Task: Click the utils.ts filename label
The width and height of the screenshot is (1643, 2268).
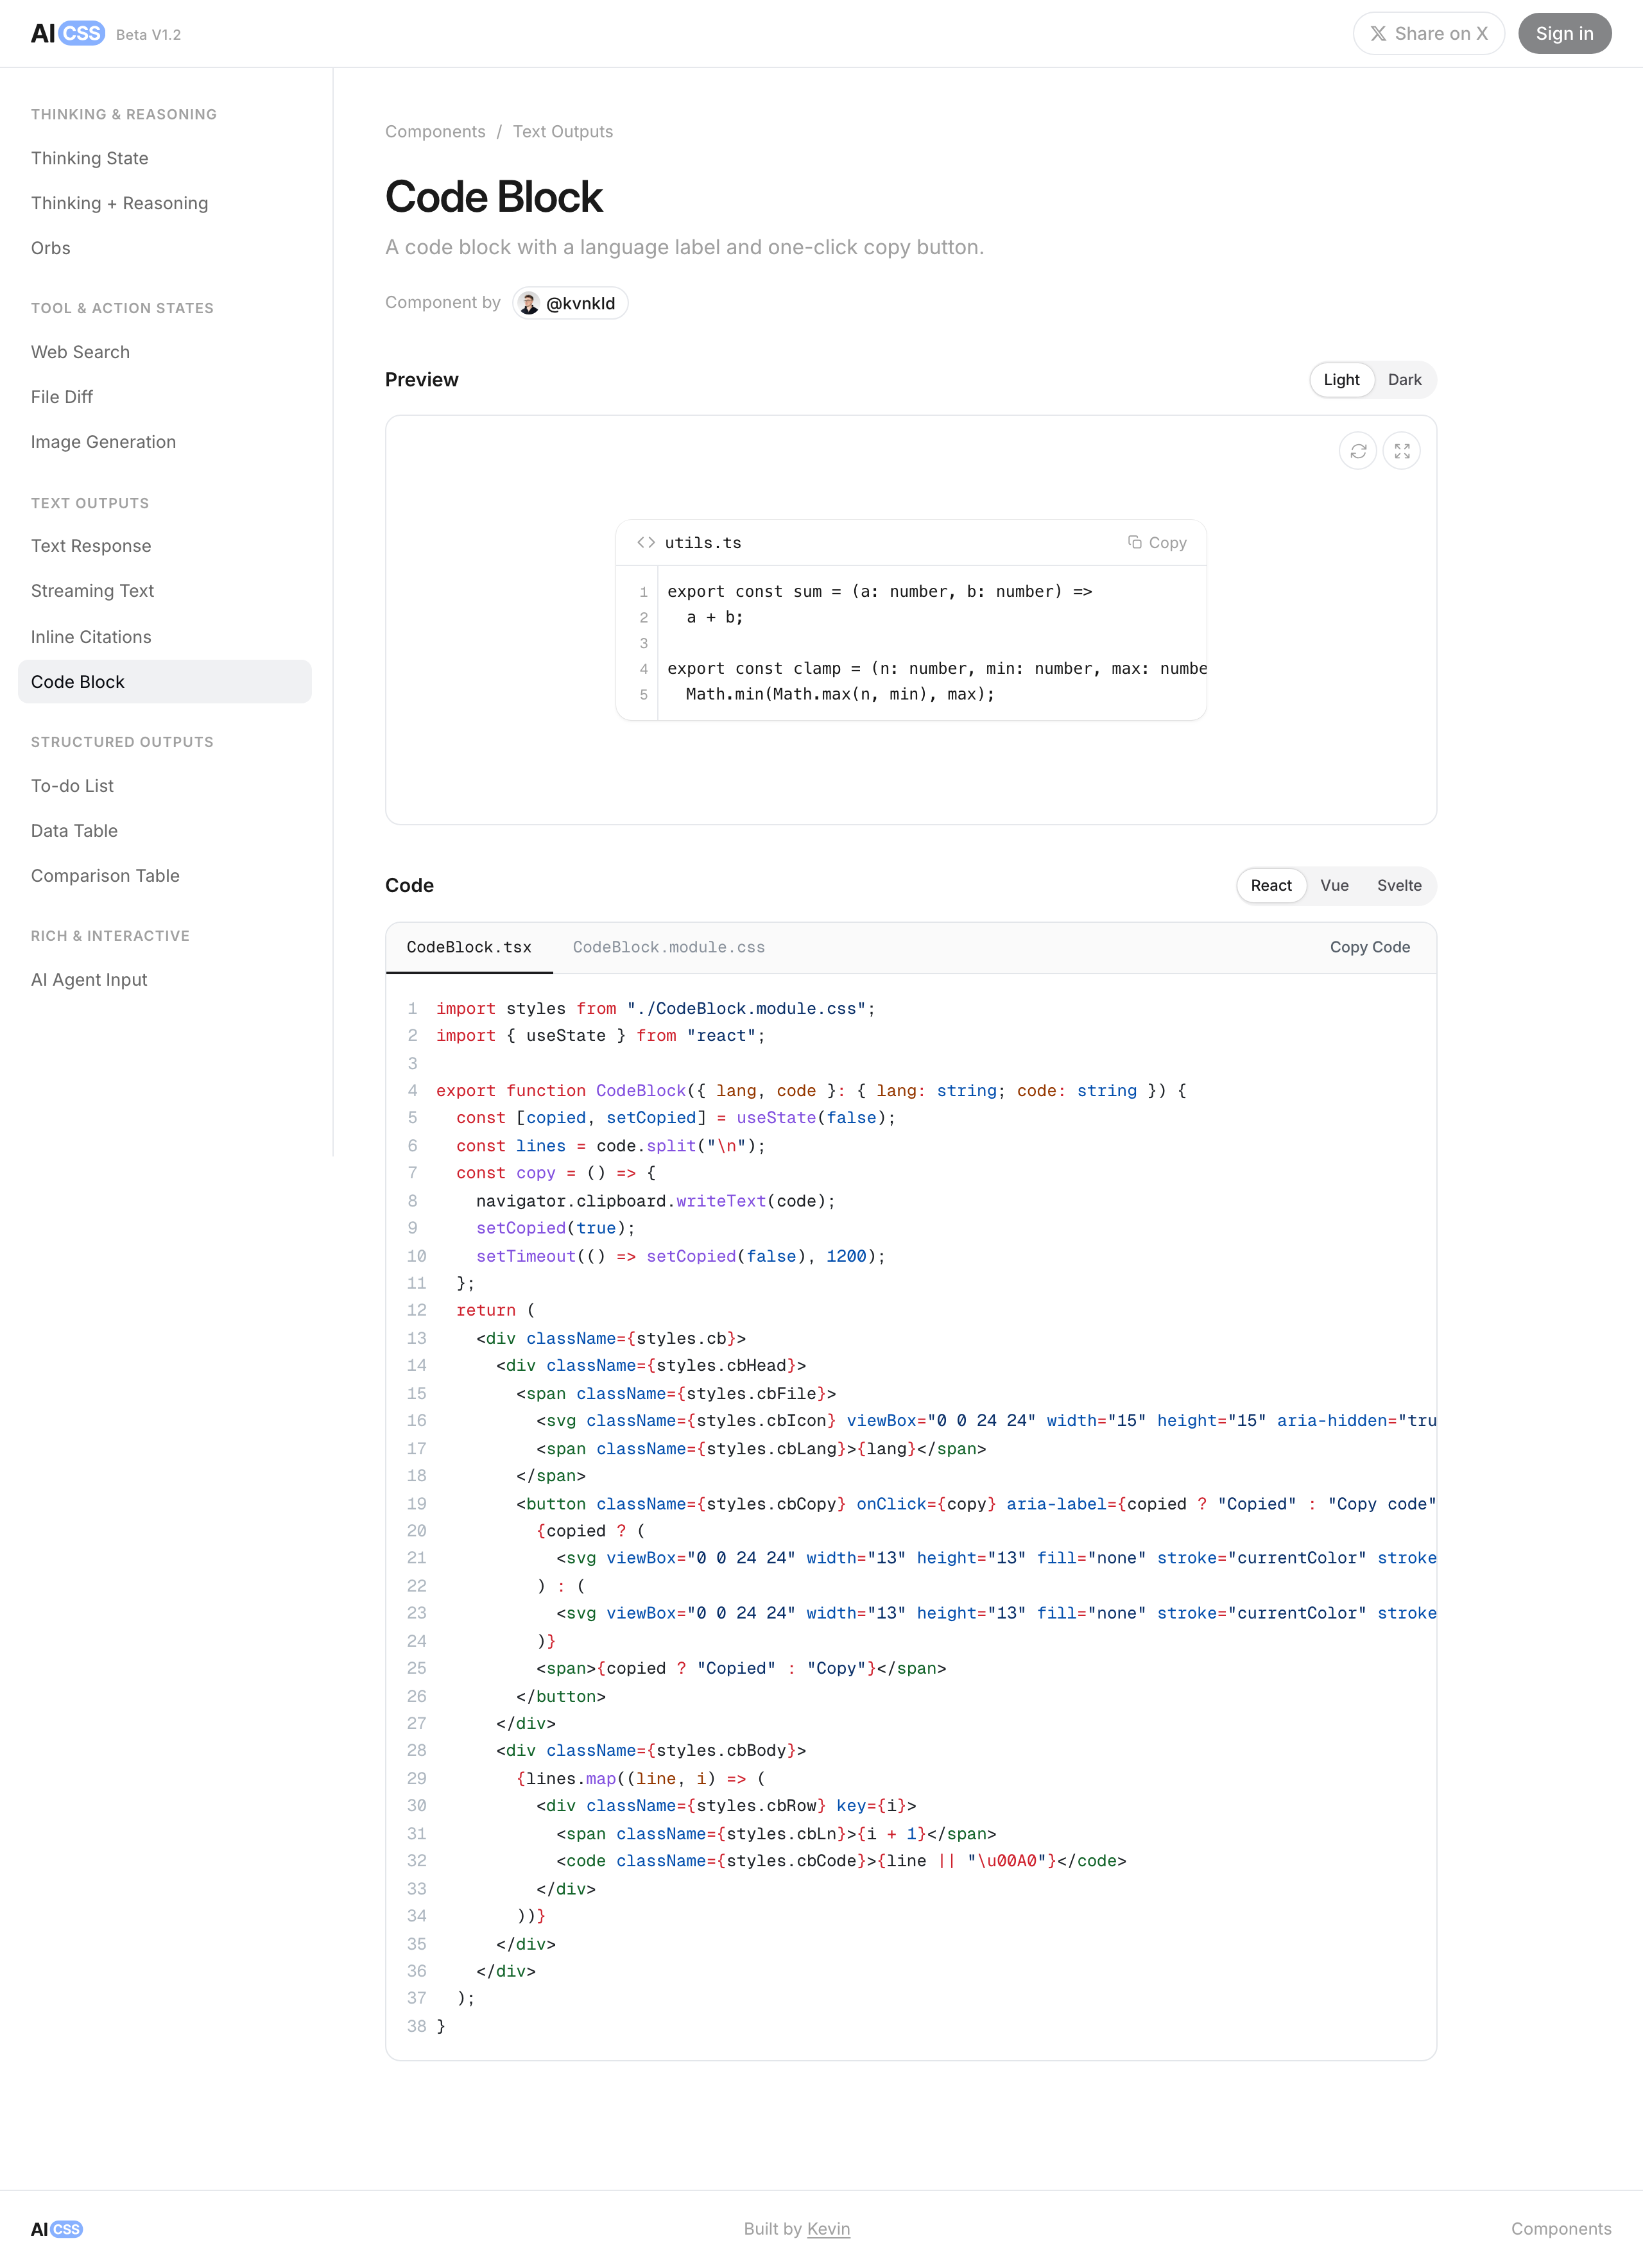Action: (703, 543)
